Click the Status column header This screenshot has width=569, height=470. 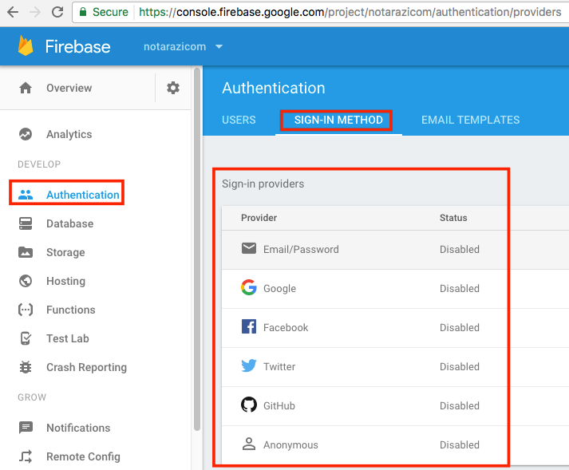453,218
